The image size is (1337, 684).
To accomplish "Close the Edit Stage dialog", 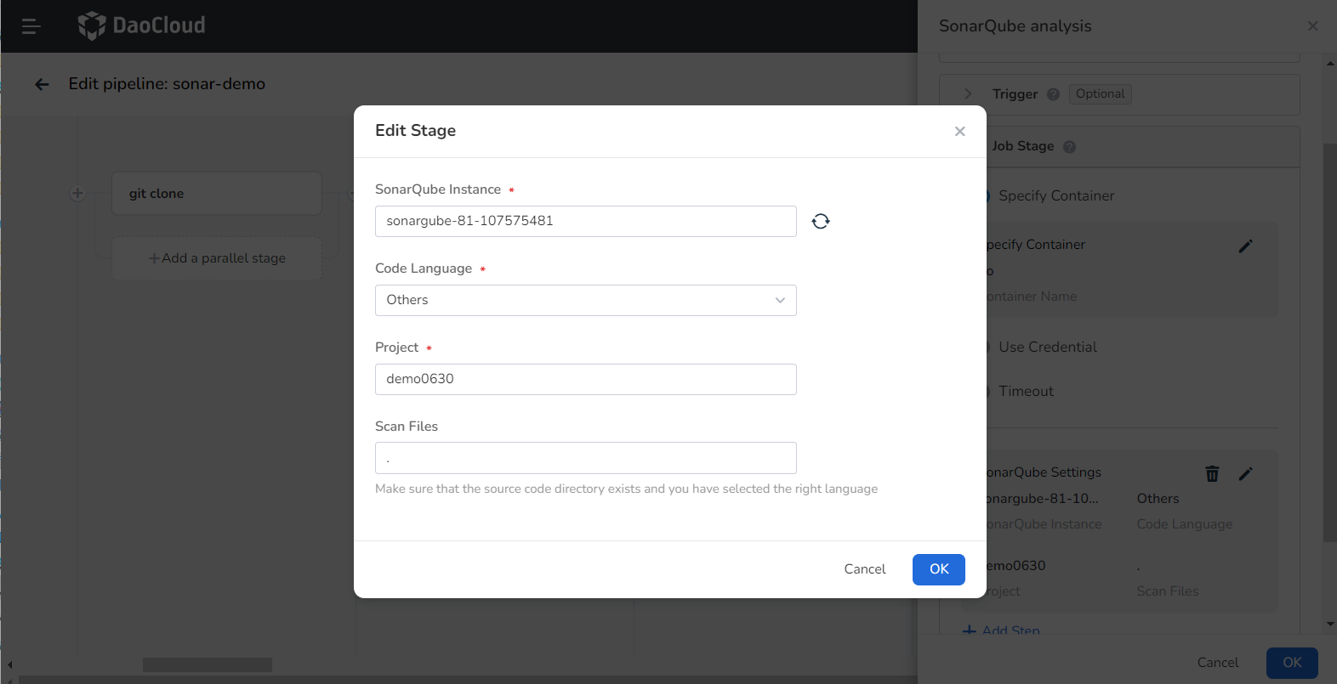I will (959, 131).
